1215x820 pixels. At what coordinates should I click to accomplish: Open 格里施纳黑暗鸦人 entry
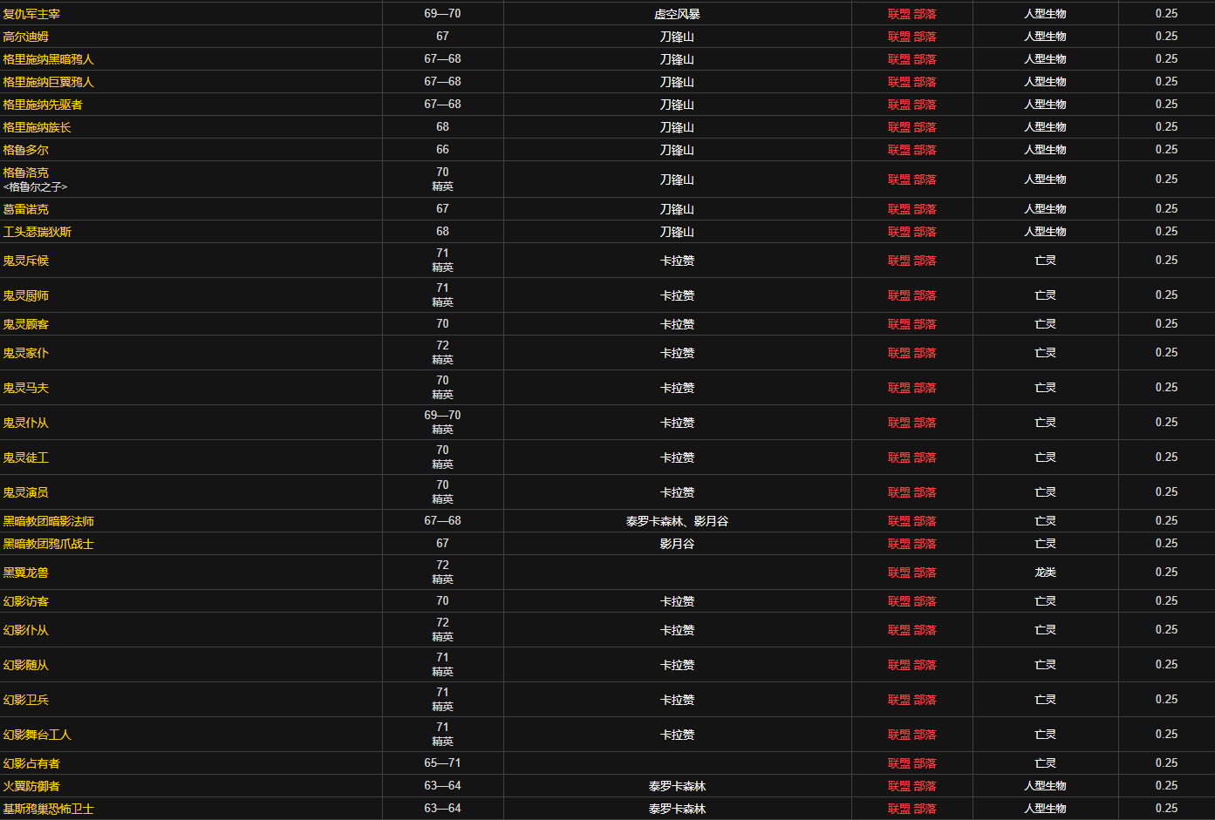[x=48, y=59]
